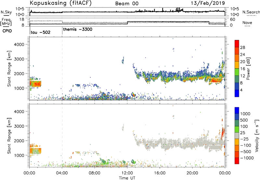This screenshot has height=180, width=260.
Task: Select the CPID row label
Action: coord(7,31)
